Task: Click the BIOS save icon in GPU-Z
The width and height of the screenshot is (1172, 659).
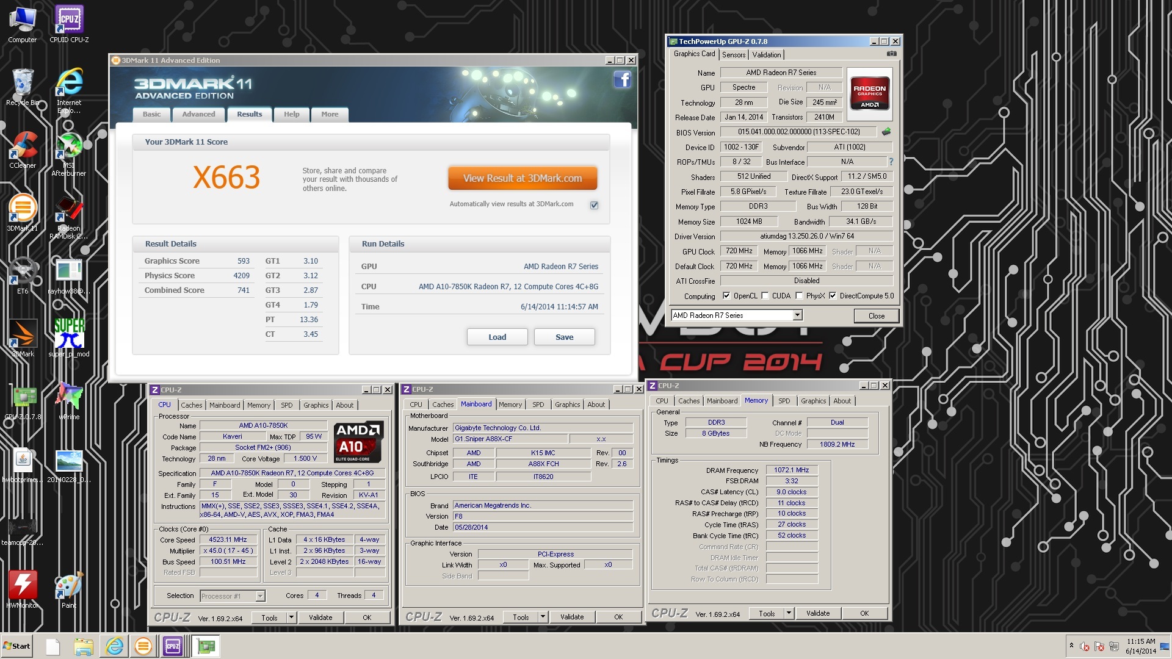Action: pos(886,131)
